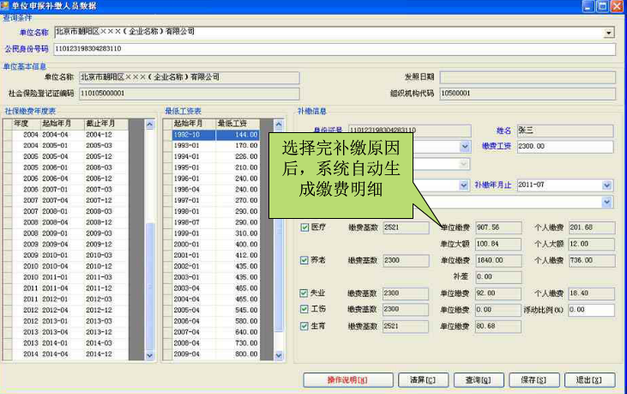The image size is (627, 394).
Task: Click scroll down arrow of 社保缴费年度表
Action: (149, 355)
